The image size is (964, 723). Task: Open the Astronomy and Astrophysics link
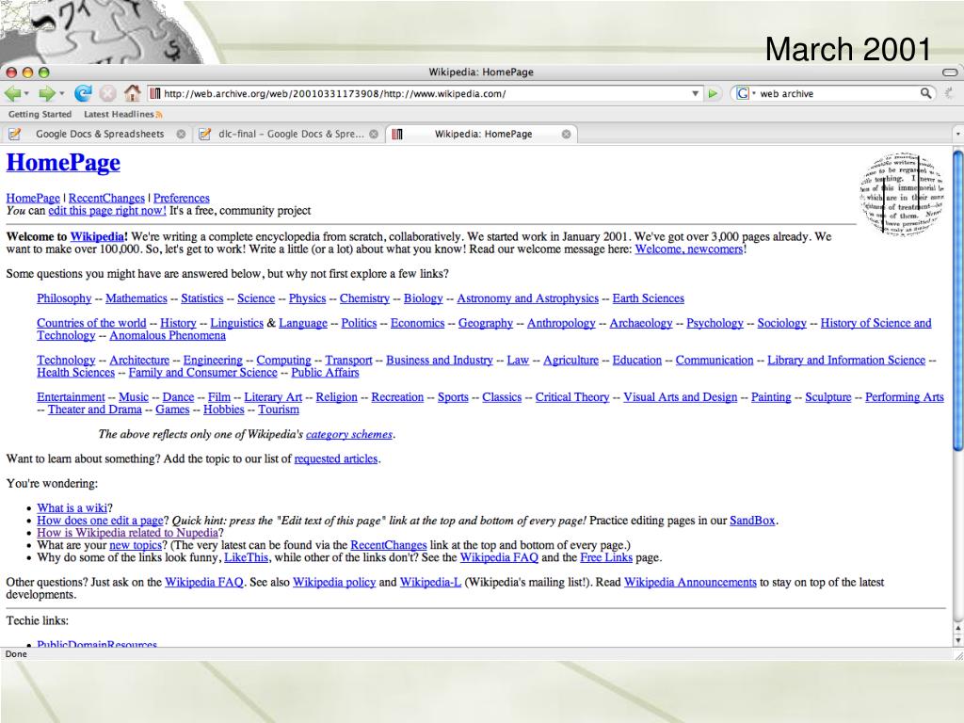tap(527, 298)
